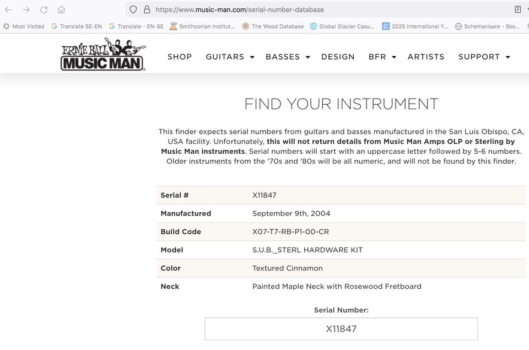Viewport: 529px width, 350px height.
Task: Open The Wood Database bookmark
Action: (x=273, y=26)
